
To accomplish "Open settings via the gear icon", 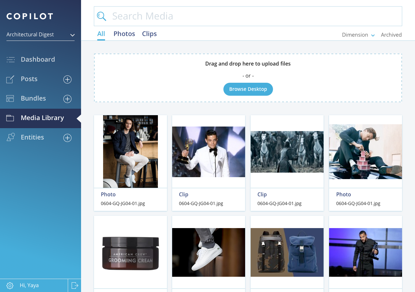I will [10, 286].
